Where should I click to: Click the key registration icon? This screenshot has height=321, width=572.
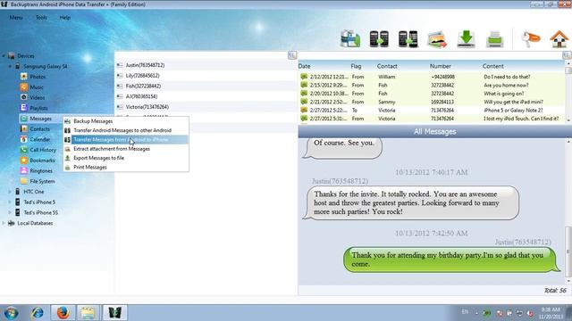click(530, 38)
